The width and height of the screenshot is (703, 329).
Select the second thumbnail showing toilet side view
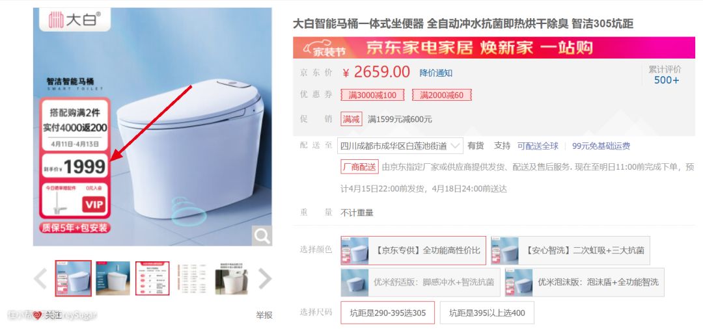pyautogui.click(x=113, y=278)
